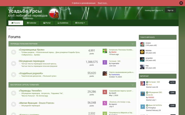Switch to the Calendar tab
This screenshot has height=115, width=185.
32,23
